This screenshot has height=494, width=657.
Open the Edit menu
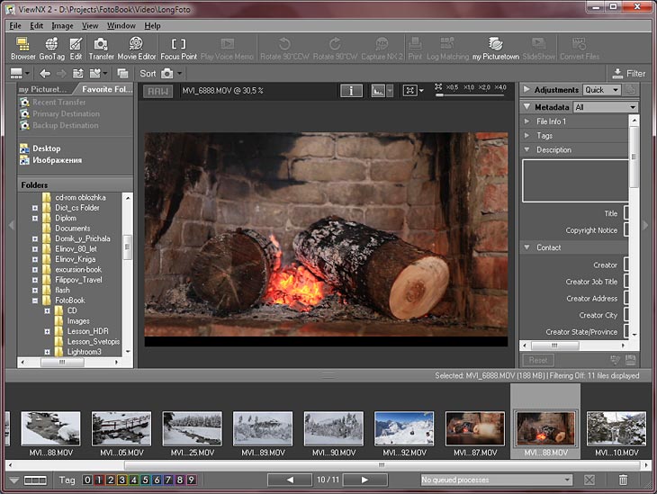[37, 25]
